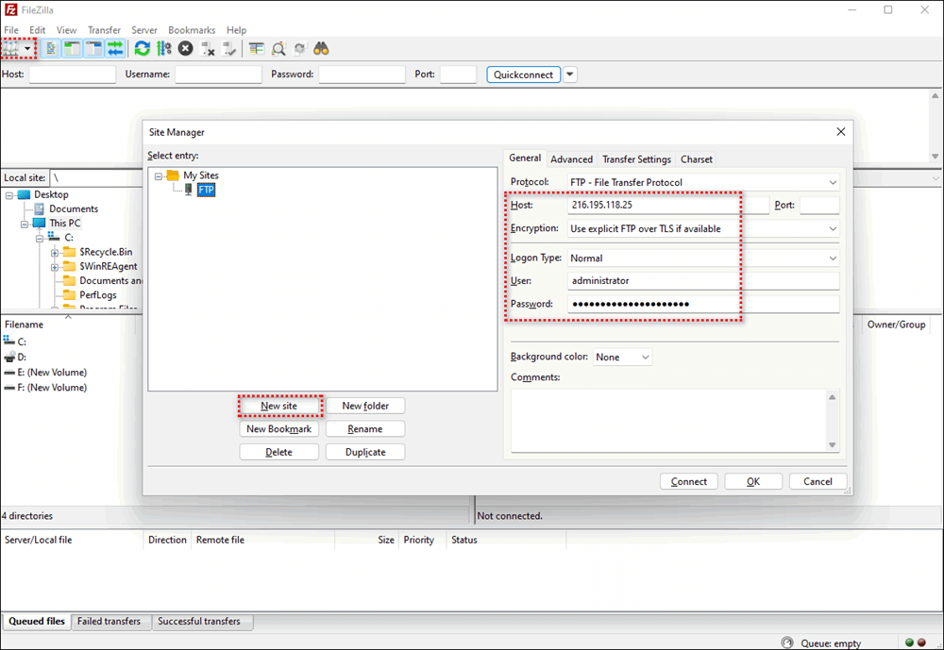The image size is (944, 650).
Task: Open the Encryption dropdown
Action: tap(703, 228)
